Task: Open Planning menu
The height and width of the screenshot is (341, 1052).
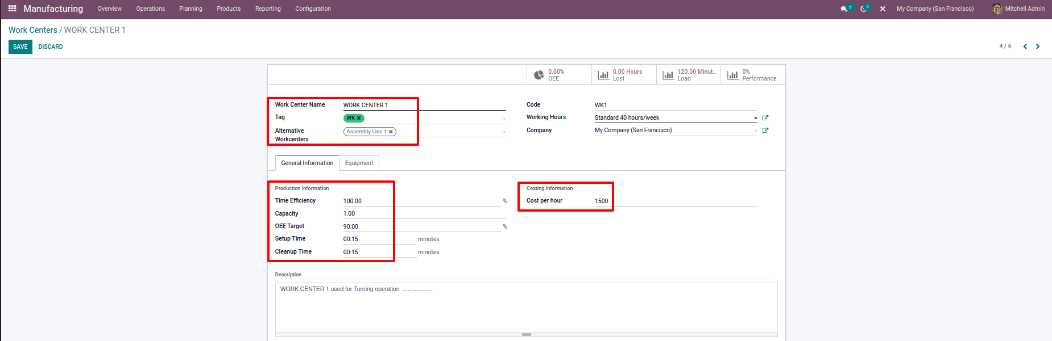Action: point(190,9)
